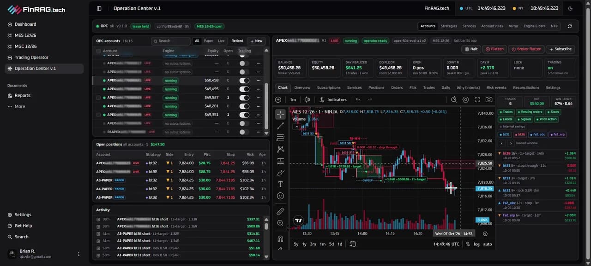This screenshot has width=591, height=266.
Task: Undo last chart action
Action: pyautogui.click(x=358, y=99)
